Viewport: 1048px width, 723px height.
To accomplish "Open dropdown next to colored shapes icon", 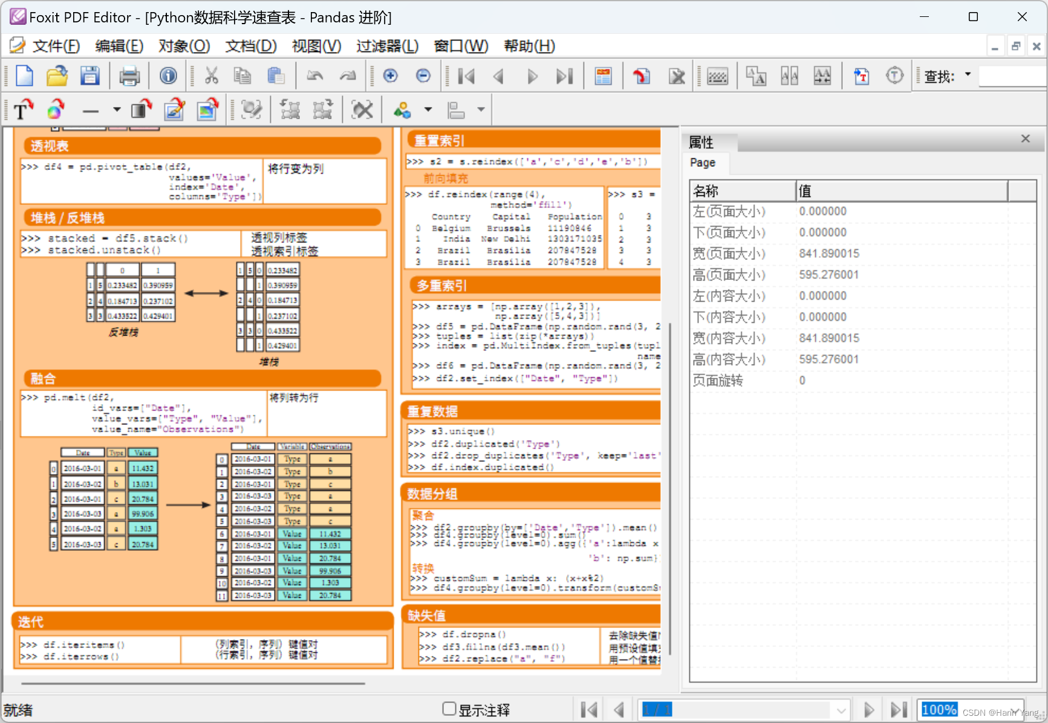I will [x=428, y=109].
